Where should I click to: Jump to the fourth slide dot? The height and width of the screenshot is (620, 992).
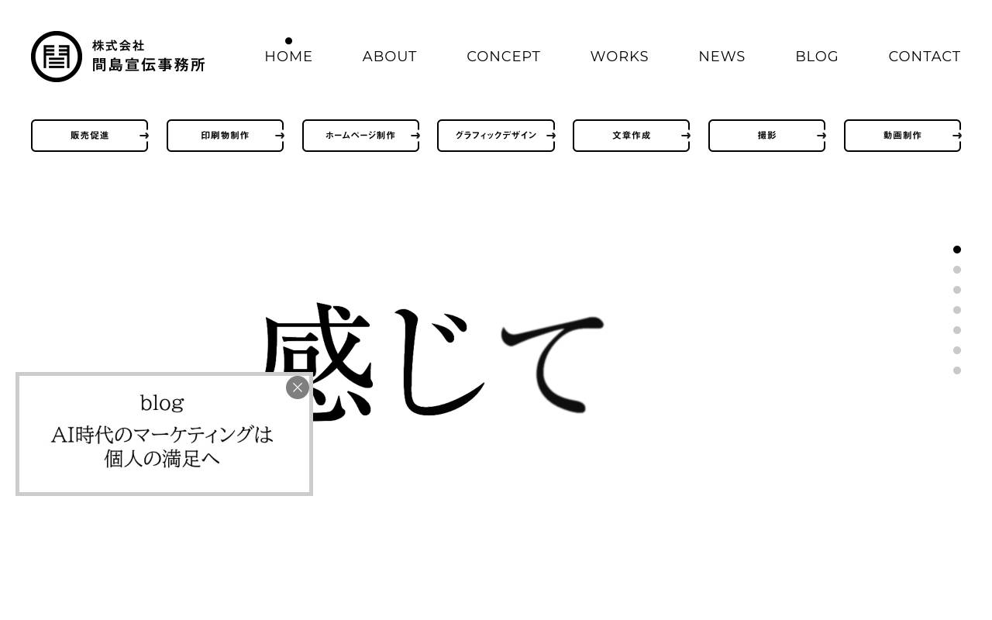957,310
